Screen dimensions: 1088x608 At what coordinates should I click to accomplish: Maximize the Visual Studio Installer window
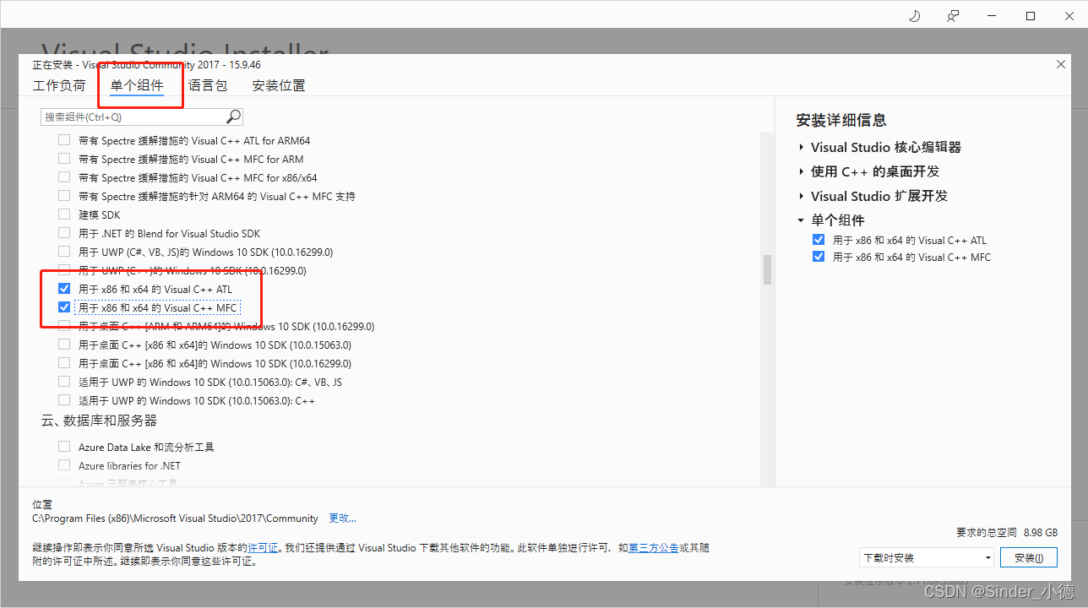point(1031,16)
